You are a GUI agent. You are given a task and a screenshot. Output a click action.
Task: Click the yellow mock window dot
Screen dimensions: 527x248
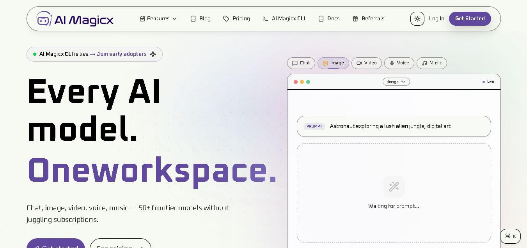pyautogui.click(x=302, y=82)
